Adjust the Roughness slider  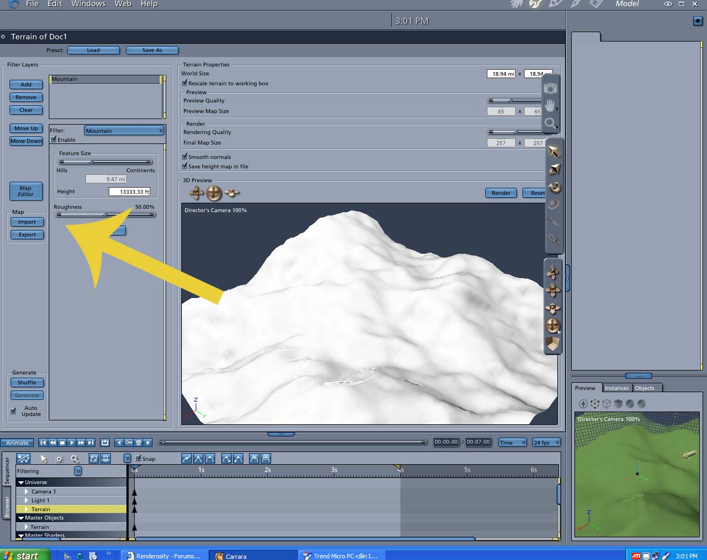[x=105, y=215]
